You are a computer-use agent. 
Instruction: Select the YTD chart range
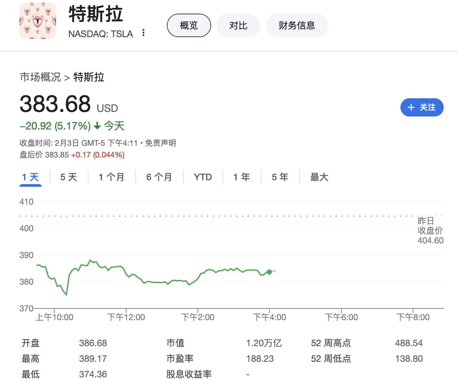coord(203,177)
